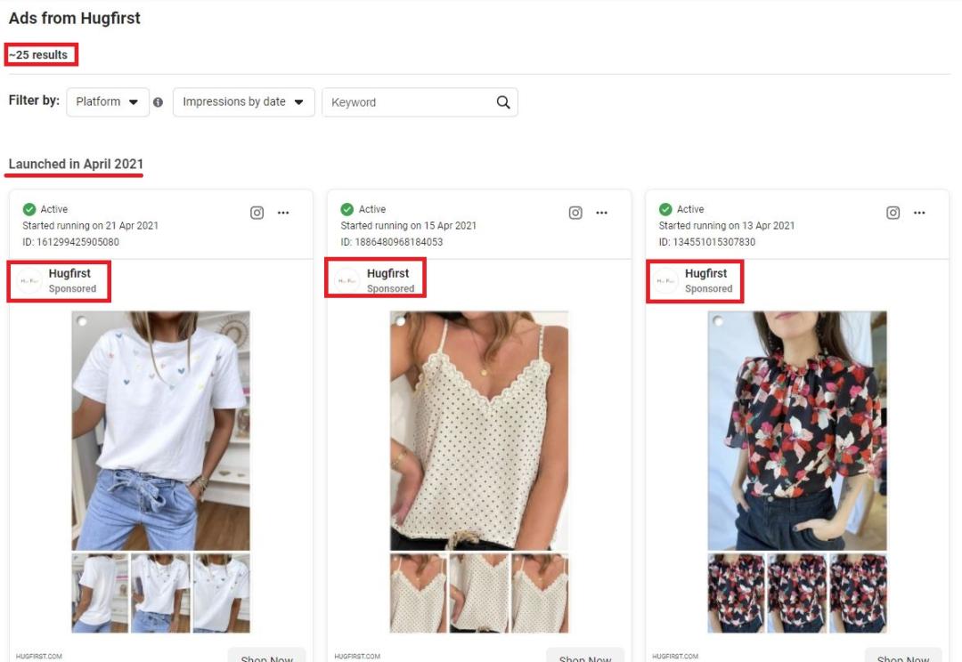The width and height of the screenshot is (962, 662).
Task: Select third small thumbnail under white t-shirt ad
Action: tap(222, 593)
